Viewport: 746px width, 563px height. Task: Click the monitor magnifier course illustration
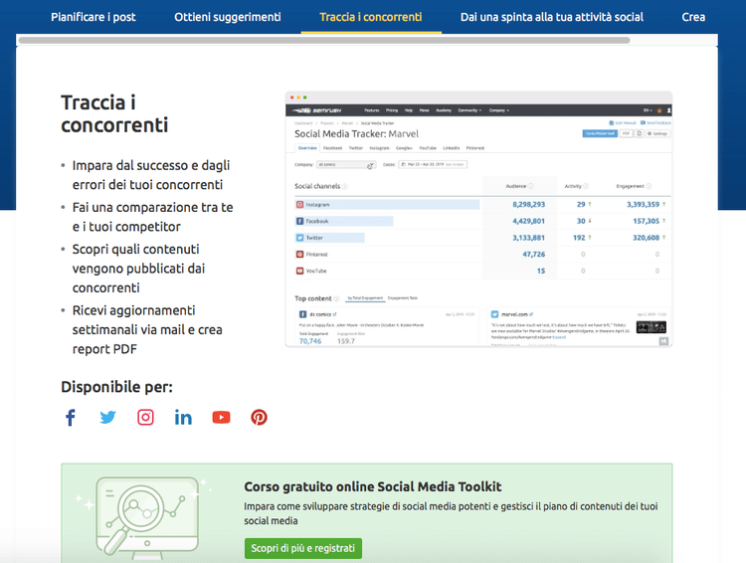pyautogui.click(x=147, y=519)
